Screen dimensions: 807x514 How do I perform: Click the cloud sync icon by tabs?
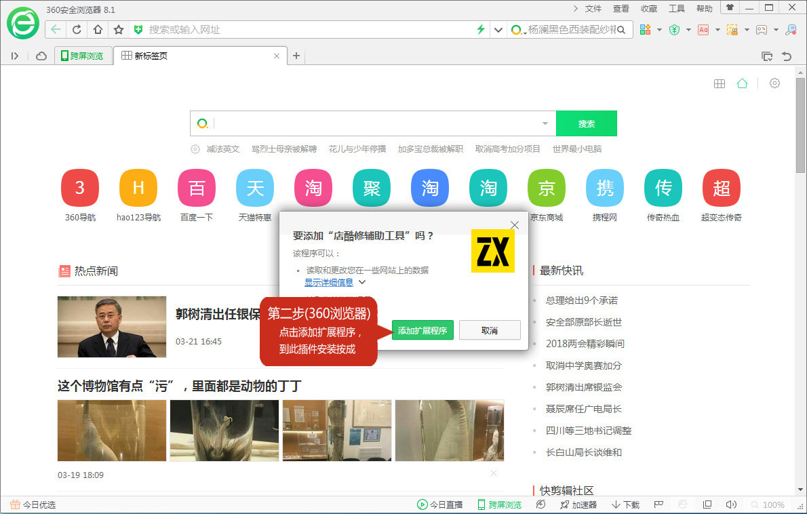pos(41,56)
